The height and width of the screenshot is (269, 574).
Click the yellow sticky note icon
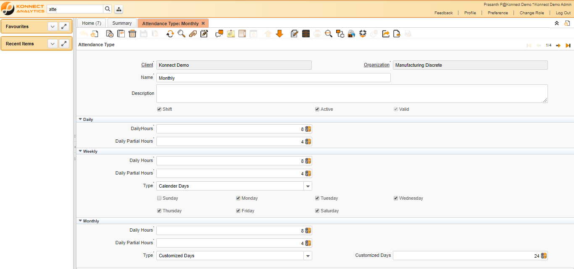coord(231,34)
